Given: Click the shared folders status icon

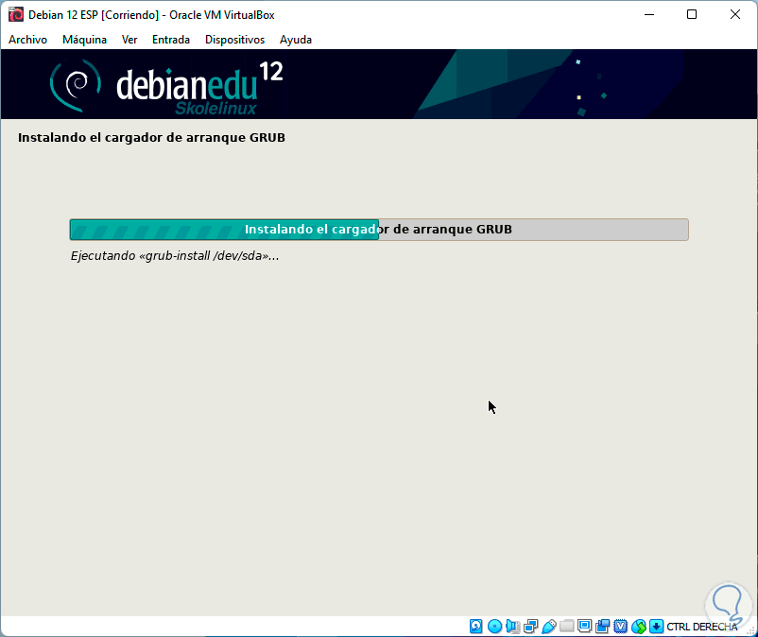Looking at the screenshot, I should (566, 627).
